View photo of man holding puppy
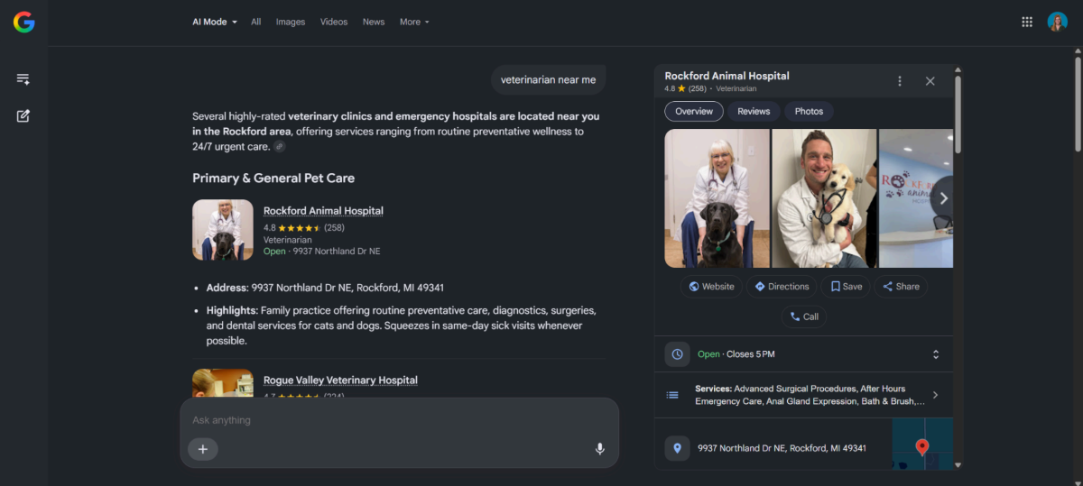The height and width of the screenshot is (486, 1083). click(824, 198)
